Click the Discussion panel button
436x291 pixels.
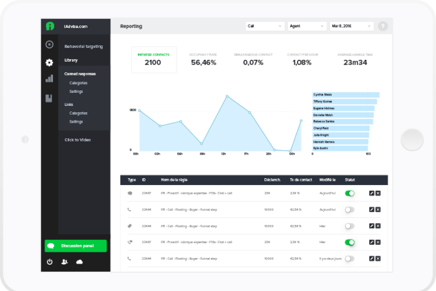point(75,246)
